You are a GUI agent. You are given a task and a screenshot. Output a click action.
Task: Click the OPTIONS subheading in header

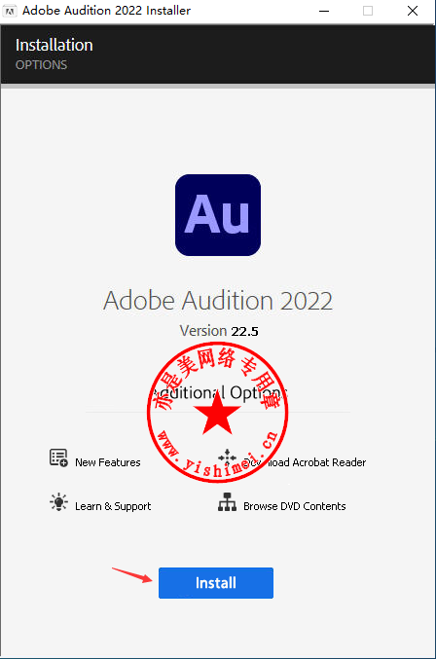[x=41, y=64]
